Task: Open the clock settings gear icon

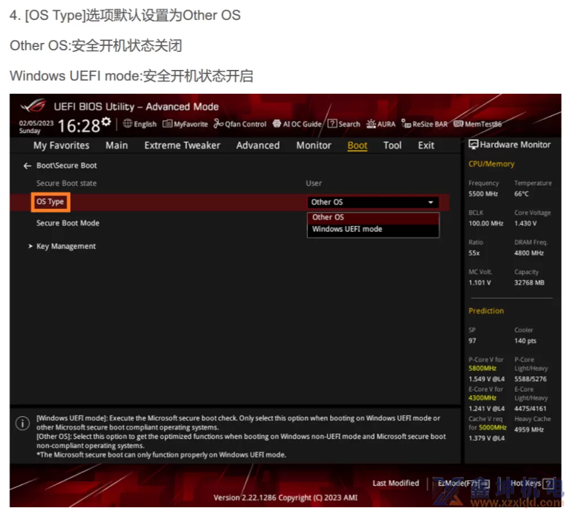Action: pos(106,122)
